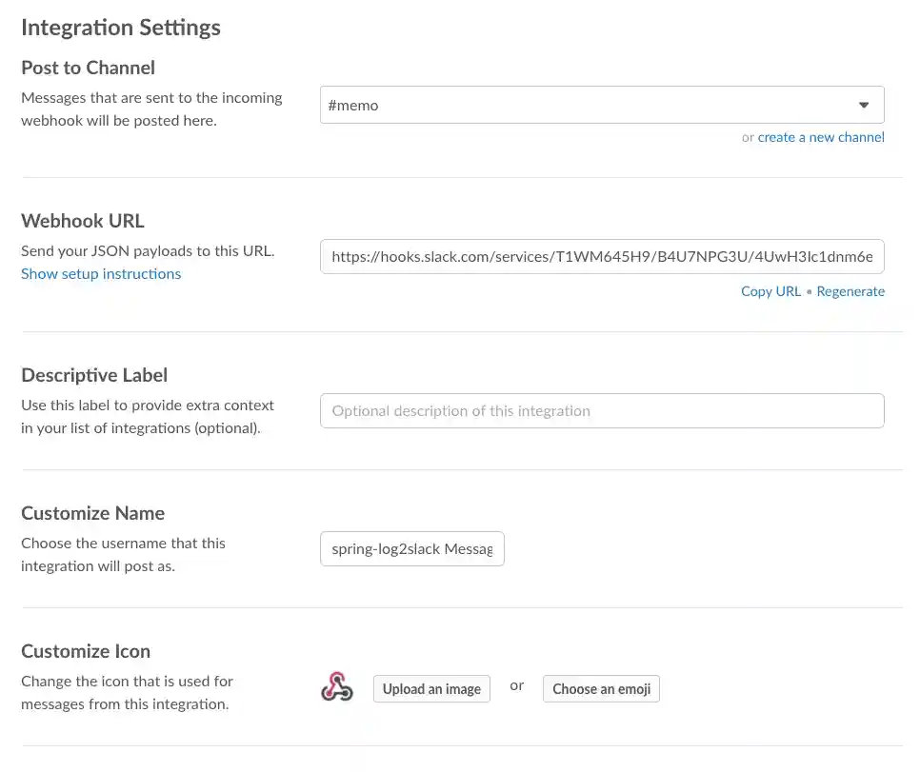920x772 pixels.
Task: Click the spring-log2slack username field
Action: [x=411, y=548]
